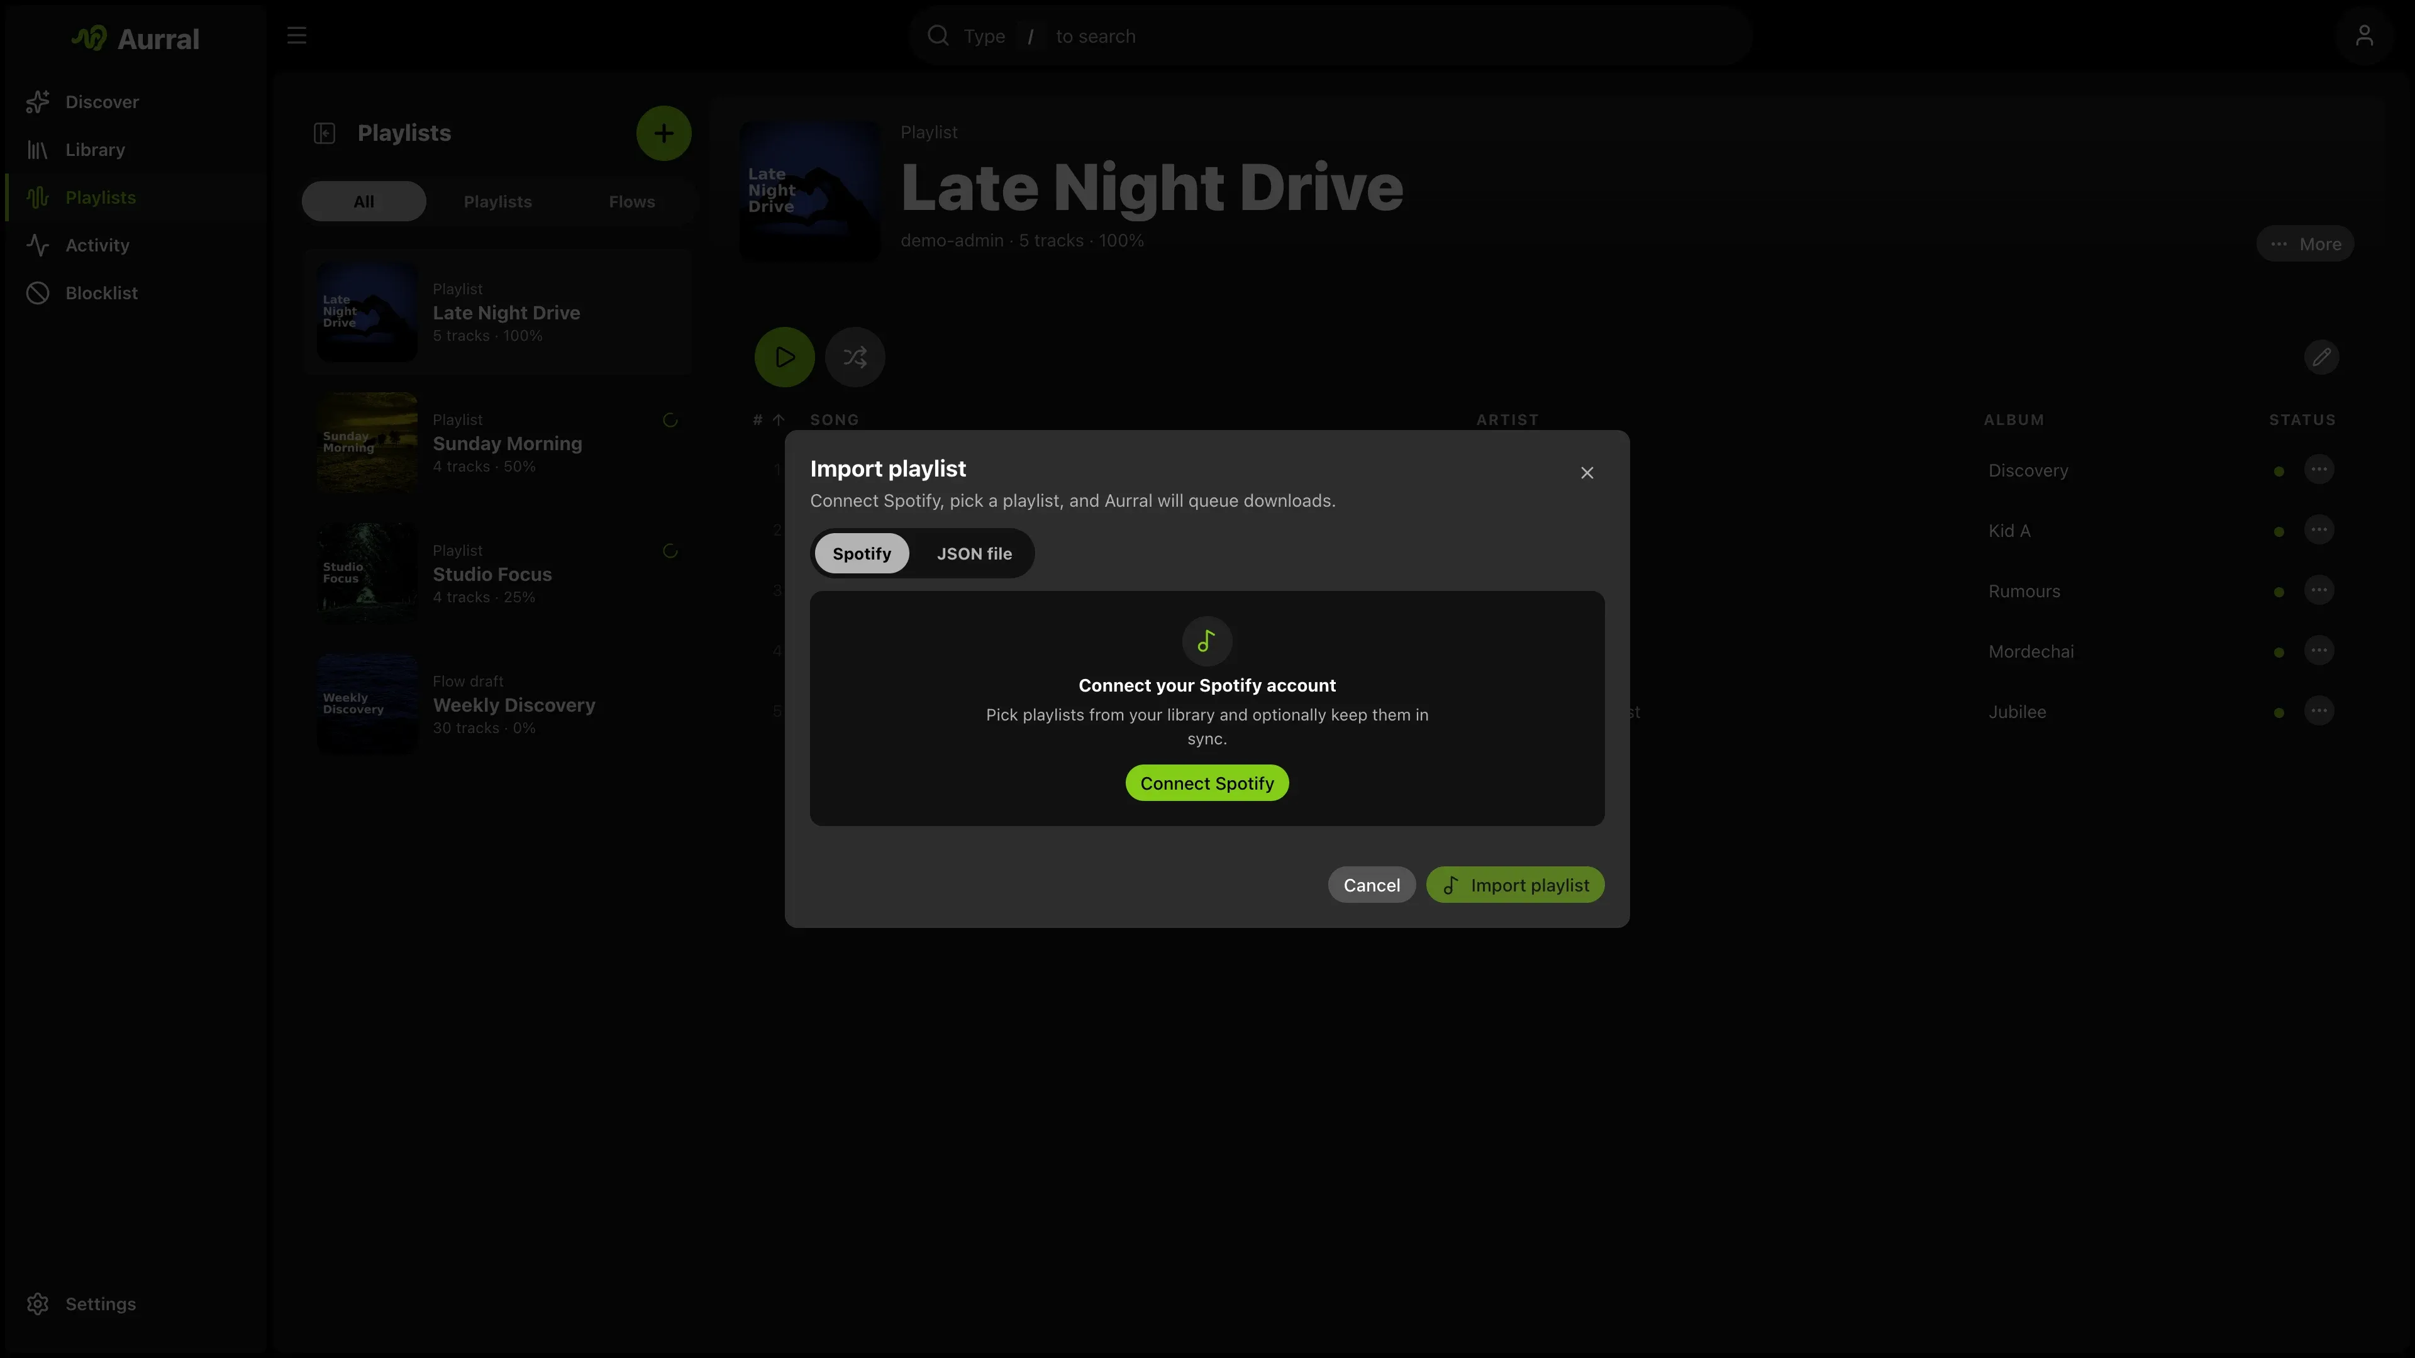Sort by the SONG column header
This screenshot has height=1358, width=2415.
pyautogui.click(x=835, y=420)
